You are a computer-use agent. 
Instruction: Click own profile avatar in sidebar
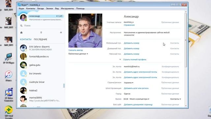tap(23, 18)
